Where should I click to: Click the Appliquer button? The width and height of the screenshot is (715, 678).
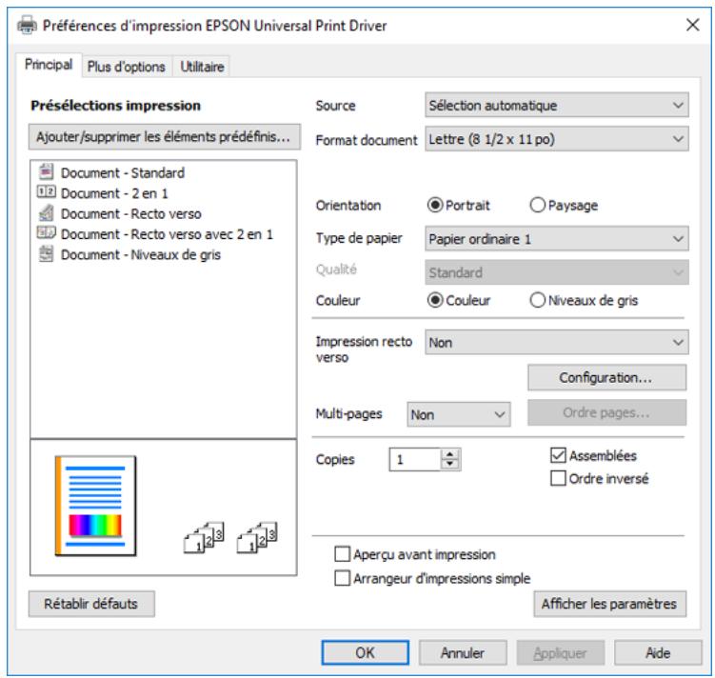561,652
